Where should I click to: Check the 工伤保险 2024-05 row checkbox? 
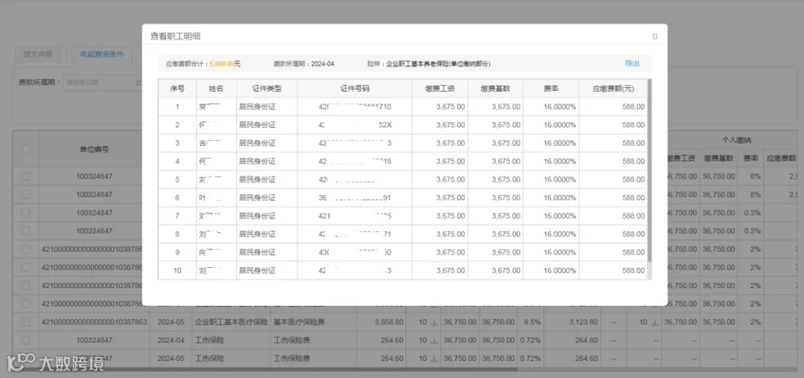(25, 358)
